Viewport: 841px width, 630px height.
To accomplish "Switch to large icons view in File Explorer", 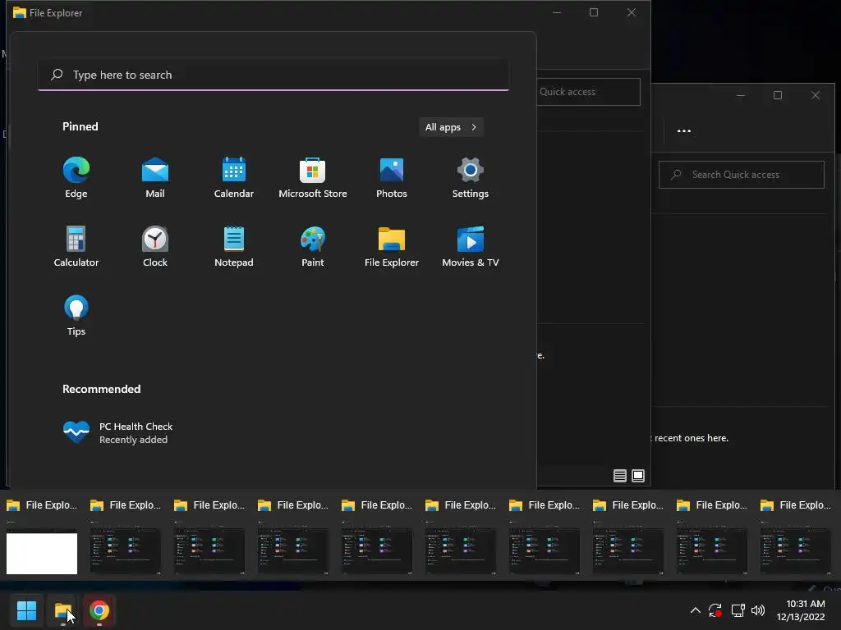I will click(x=638, y=476).
